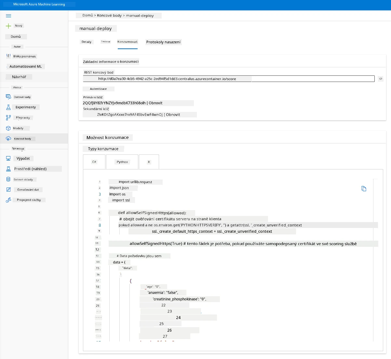
Task: Open the Přepravky pipelines icon
Action: click(8, 118)
